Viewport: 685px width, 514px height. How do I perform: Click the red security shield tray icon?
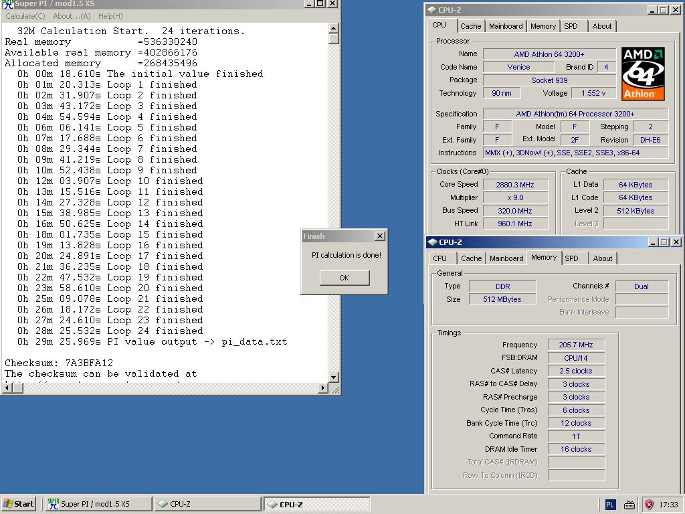coord(649,505)
